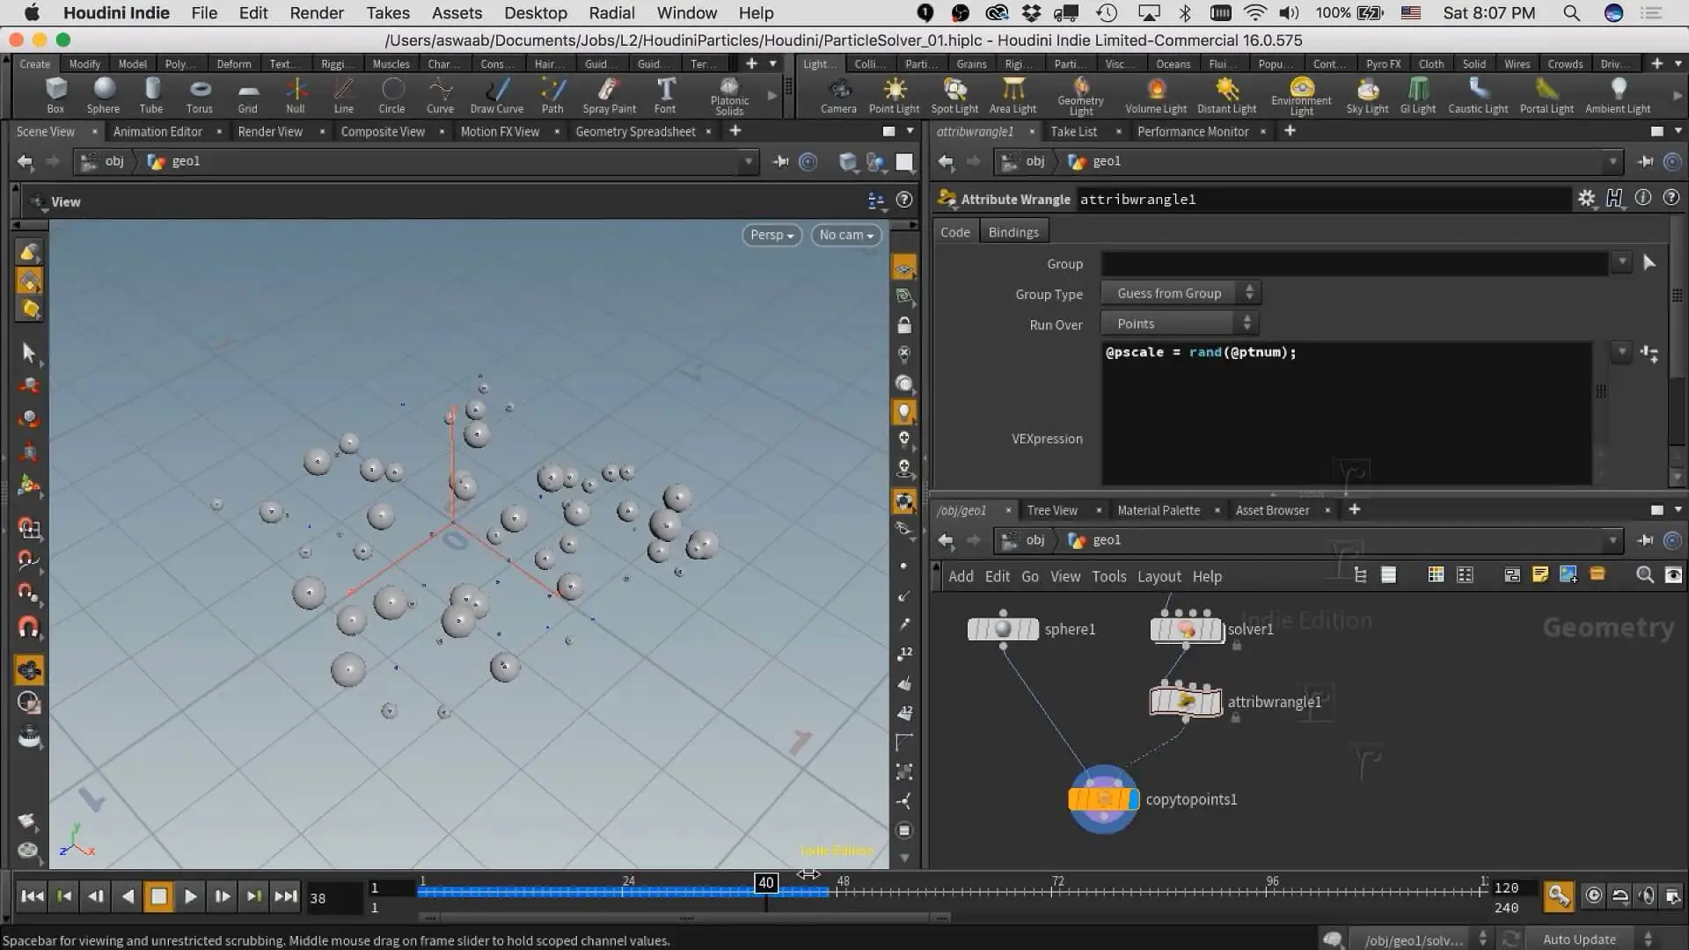Click the VEXpression code editor

(1347, 413)
